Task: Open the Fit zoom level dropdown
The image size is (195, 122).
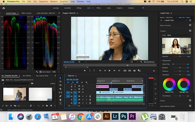Action: click(x=82, y=62)
